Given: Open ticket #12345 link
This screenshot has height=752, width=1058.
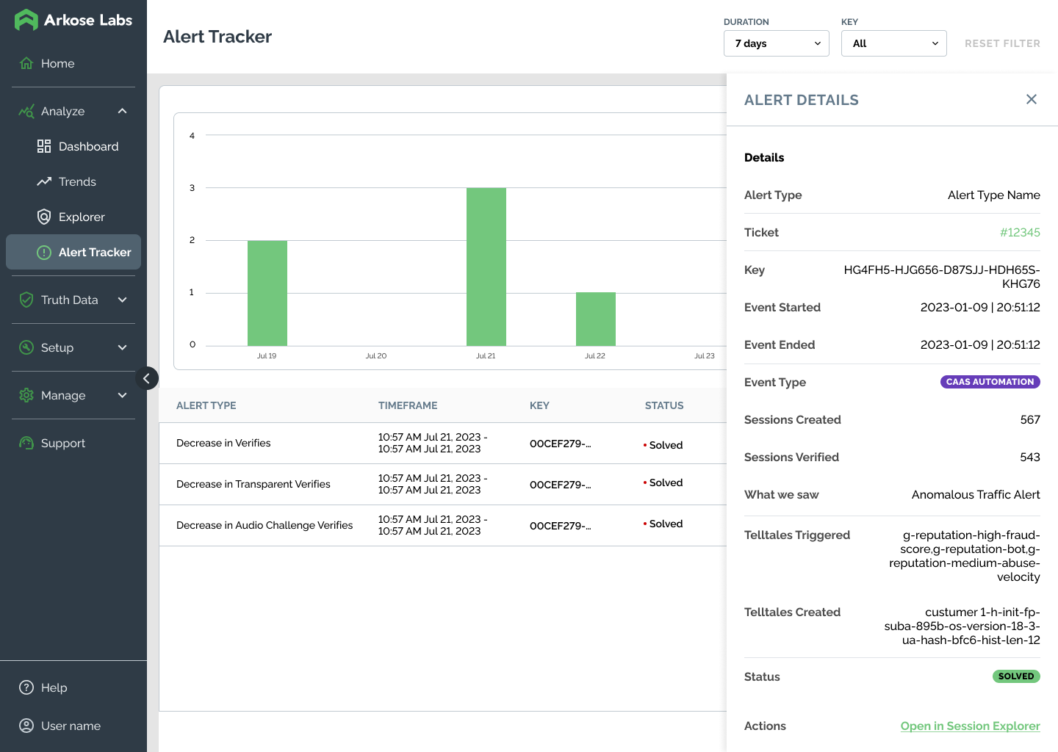Looking at the screenshot, I should (1020, 233).
